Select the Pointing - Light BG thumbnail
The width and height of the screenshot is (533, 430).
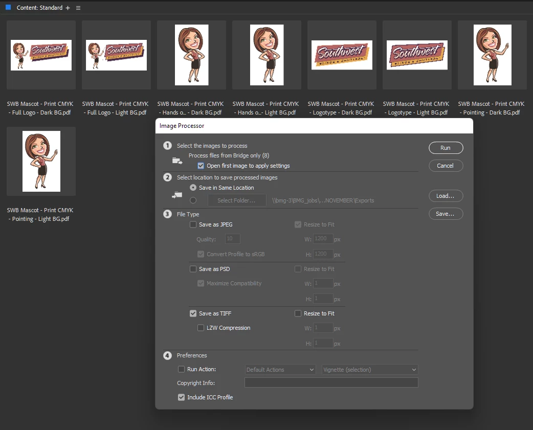click(41, 162)
